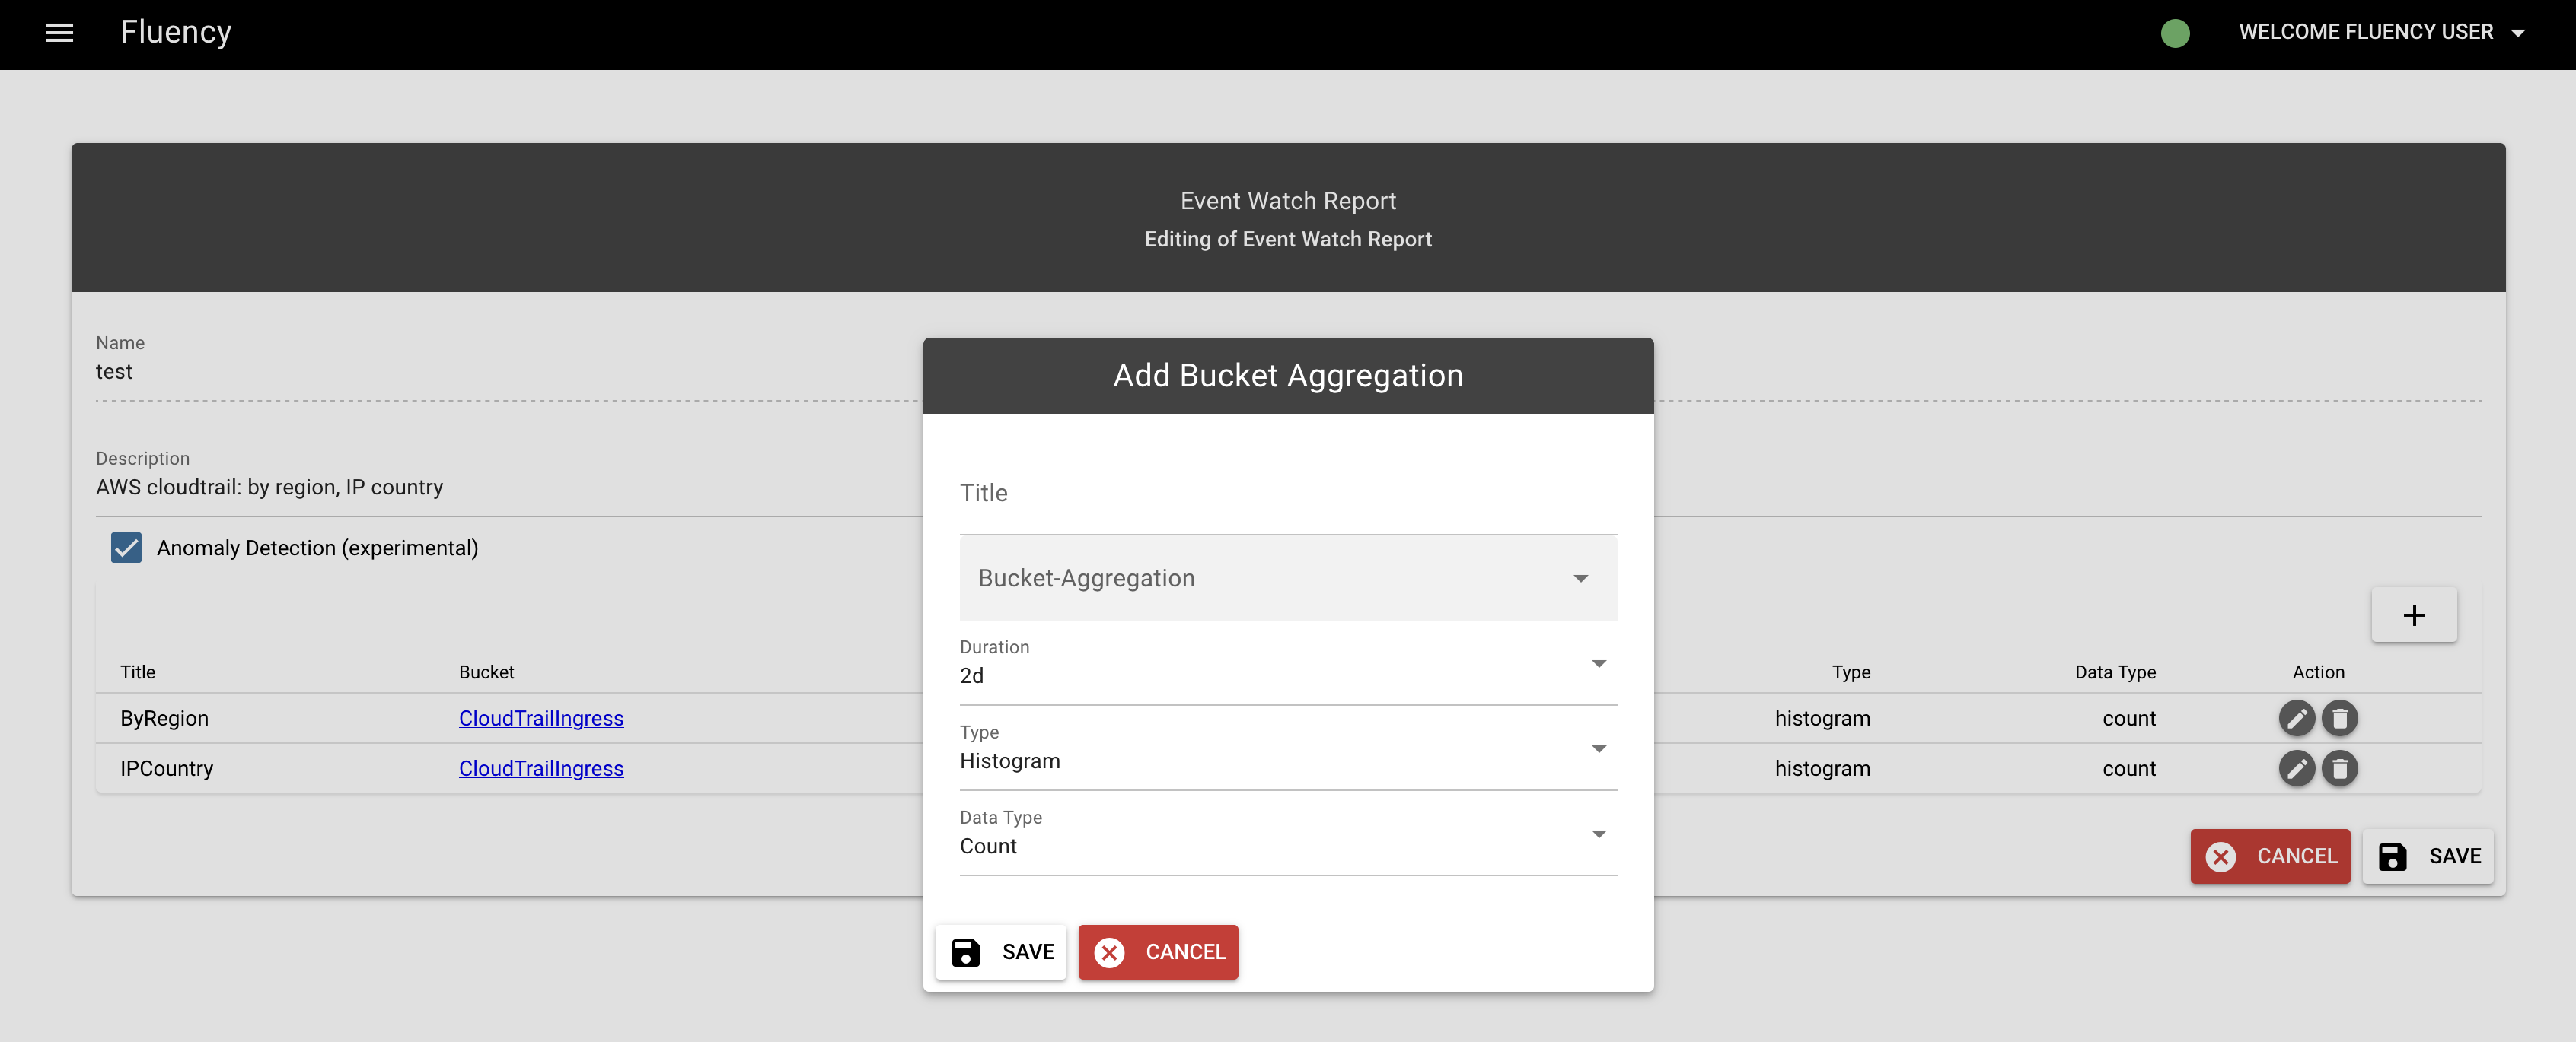The height and width of the screenshot is (1042, 2576).
Task: Click the Event Watch Report heading
Action: [1288, 201]
